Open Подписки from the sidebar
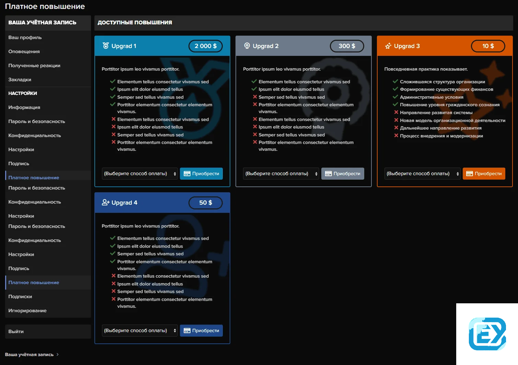The image size is (518, 365). point(20,296)
